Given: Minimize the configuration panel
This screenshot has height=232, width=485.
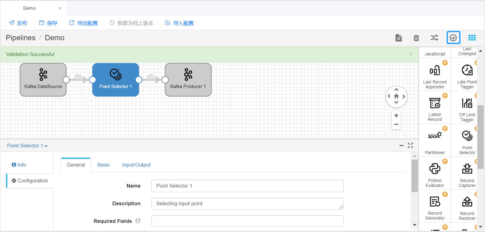Looking at the screenshot, I should coord(401,146).
